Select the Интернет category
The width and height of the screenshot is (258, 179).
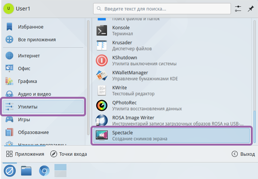29,56
